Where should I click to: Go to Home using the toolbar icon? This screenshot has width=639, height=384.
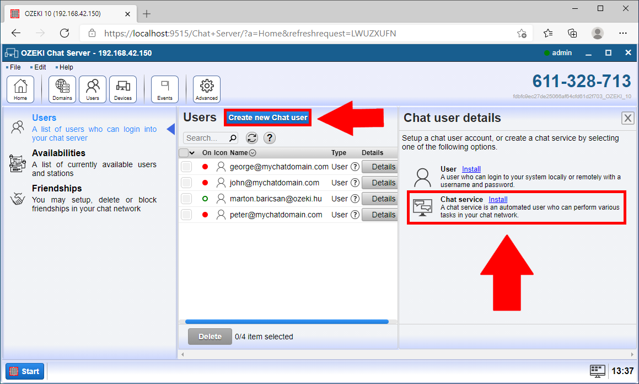pyautogui.click(x=20, y=88)
